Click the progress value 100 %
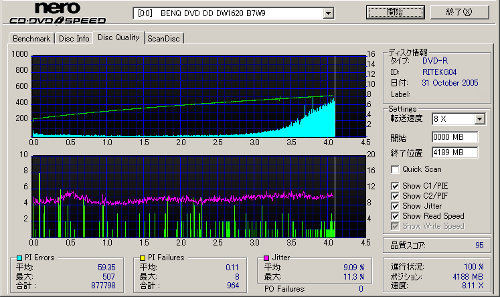 [473, 267]
